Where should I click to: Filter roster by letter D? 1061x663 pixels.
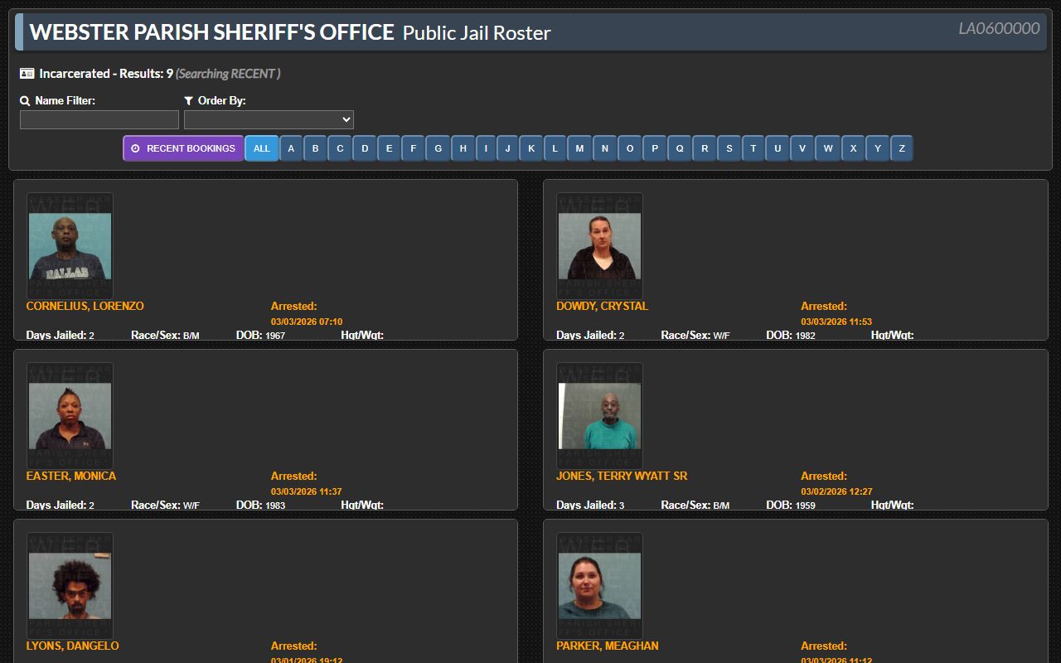[365, 148]
